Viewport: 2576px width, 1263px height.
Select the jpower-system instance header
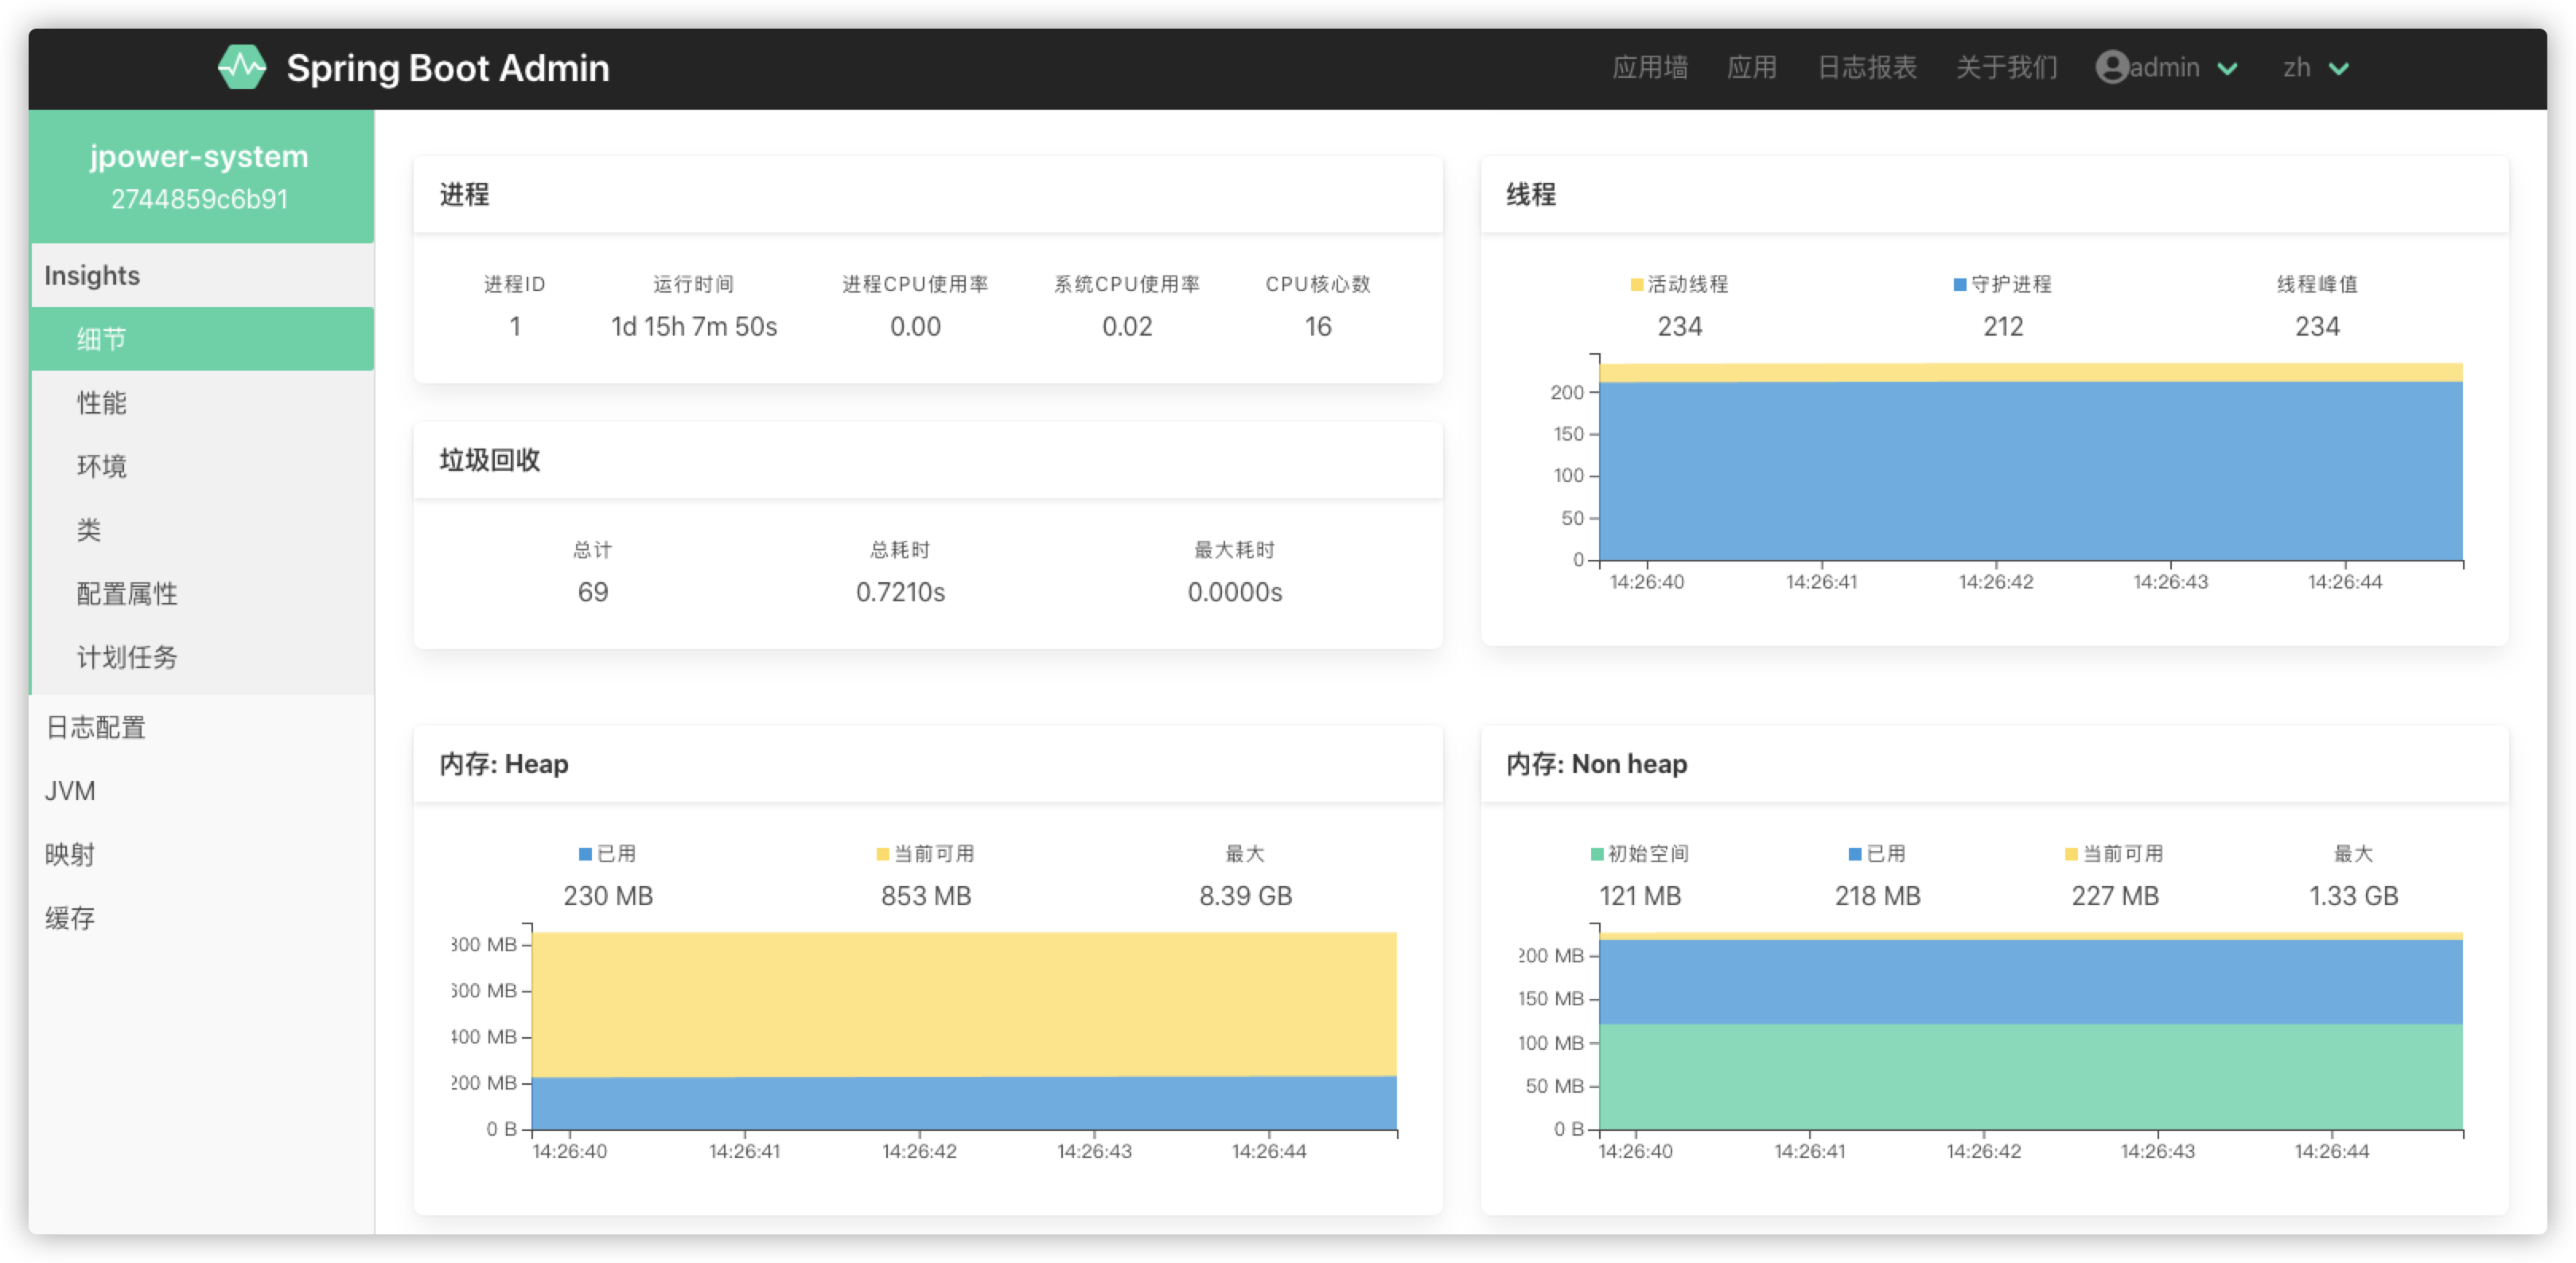[x=201, y=176]
